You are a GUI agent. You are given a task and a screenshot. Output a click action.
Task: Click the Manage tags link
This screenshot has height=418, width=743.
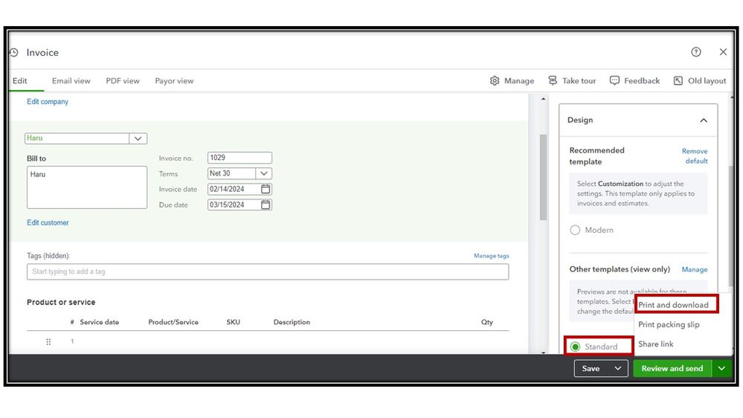492,256
